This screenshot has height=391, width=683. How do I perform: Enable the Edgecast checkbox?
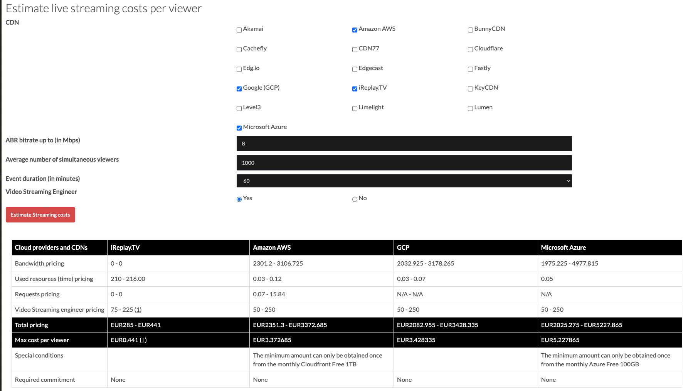355,69
